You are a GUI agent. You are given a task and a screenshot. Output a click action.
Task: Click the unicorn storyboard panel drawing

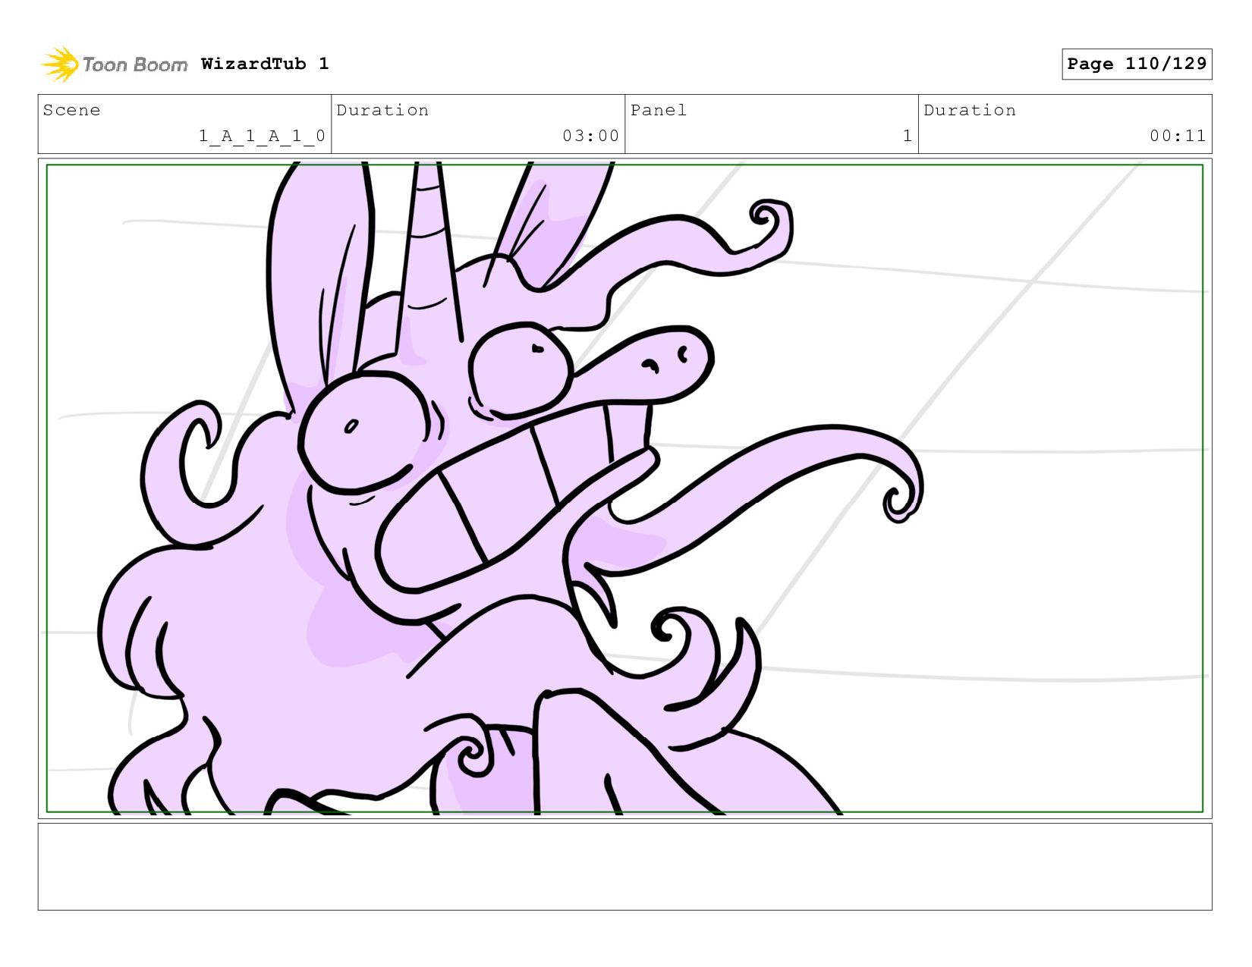(624, 488)
